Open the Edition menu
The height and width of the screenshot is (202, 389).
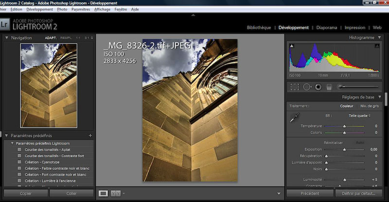click(17, 9)
